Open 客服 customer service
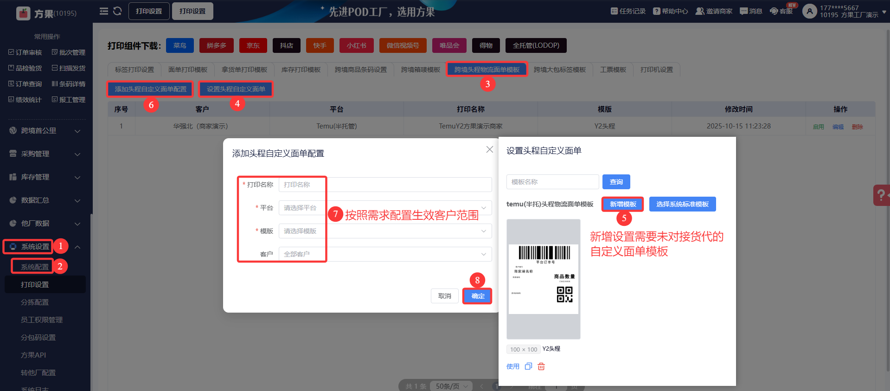Image resolution: width=890 pixels, height=391 pixels. 781,11
